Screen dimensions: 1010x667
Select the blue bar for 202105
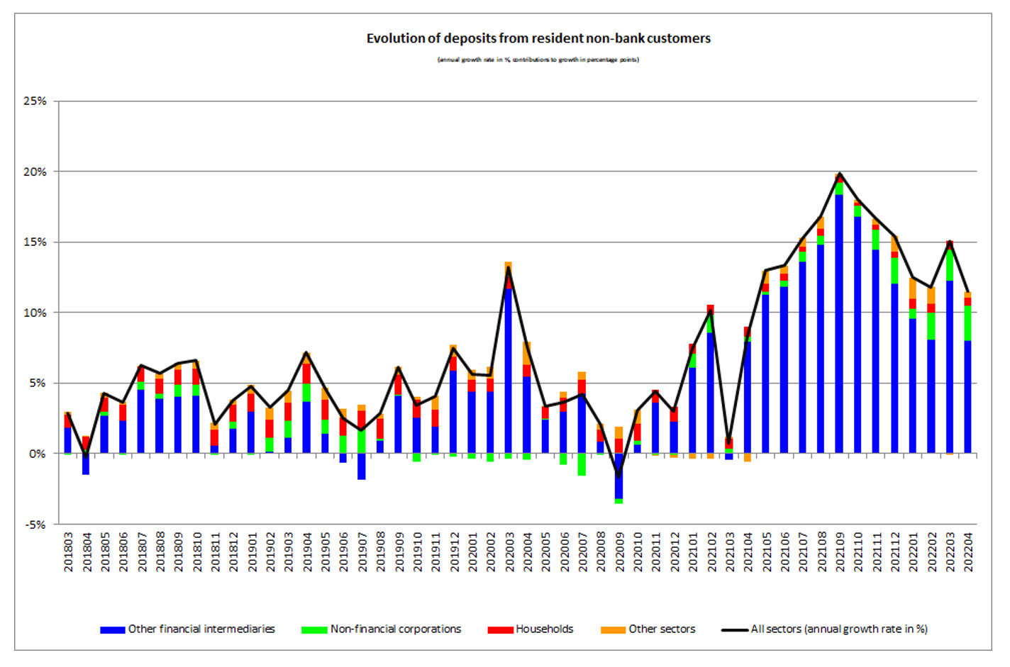(766, 374)
